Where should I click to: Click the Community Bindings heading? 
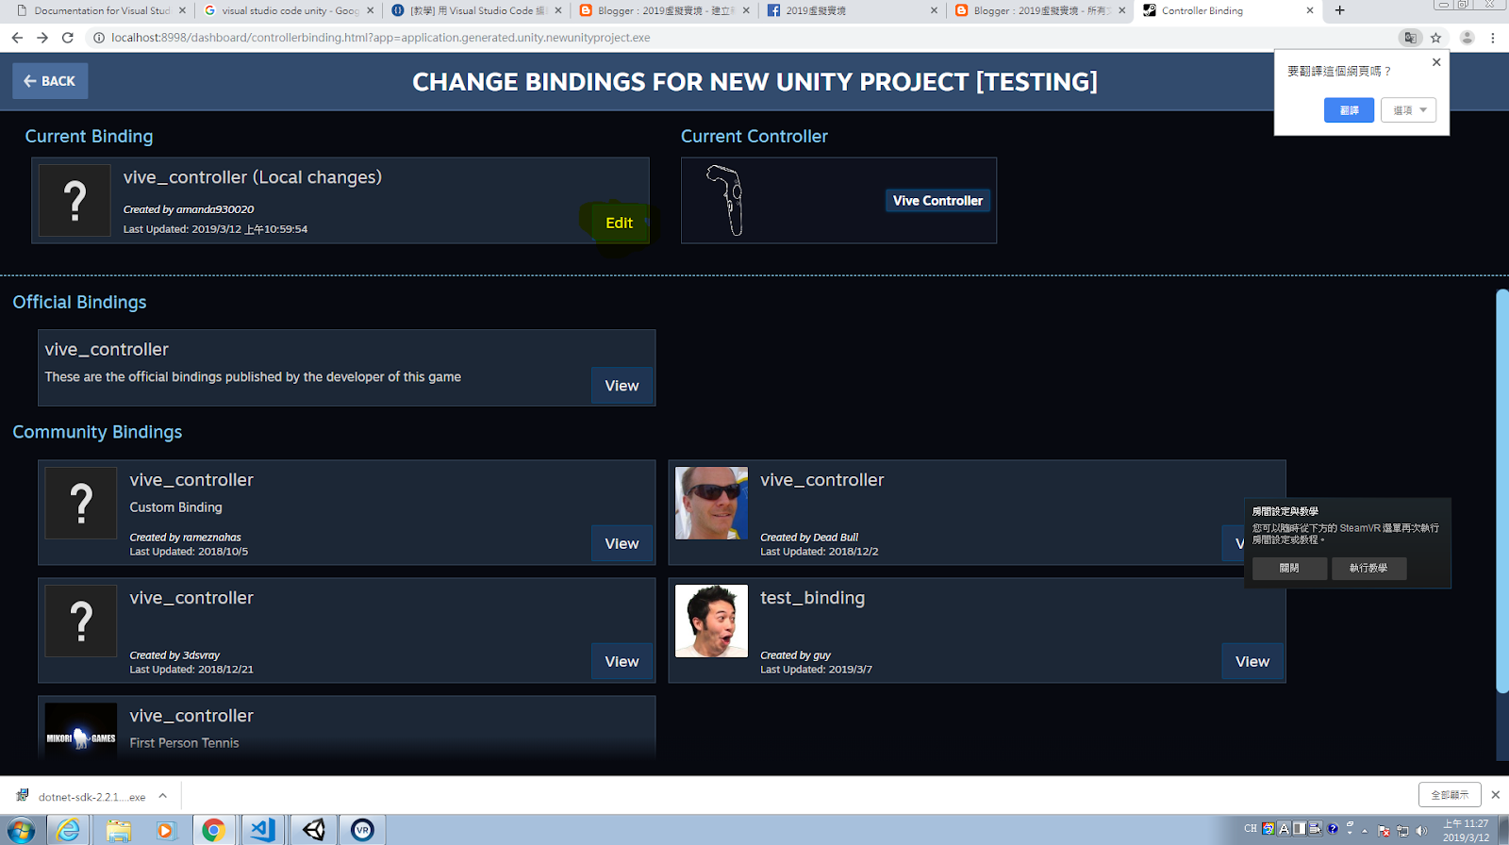tap(97, 432)
